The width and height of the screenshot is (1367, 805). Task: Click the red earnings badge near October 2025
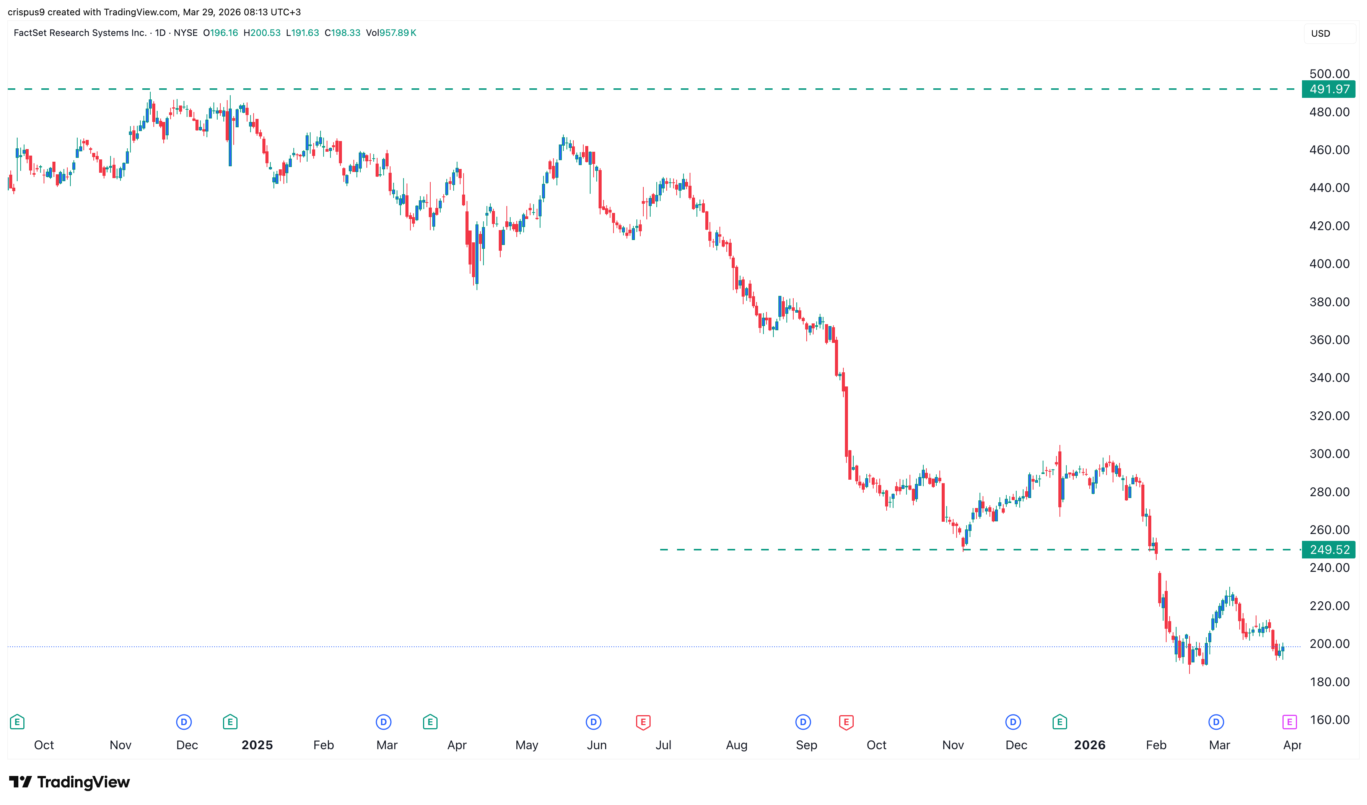[846, 722]
